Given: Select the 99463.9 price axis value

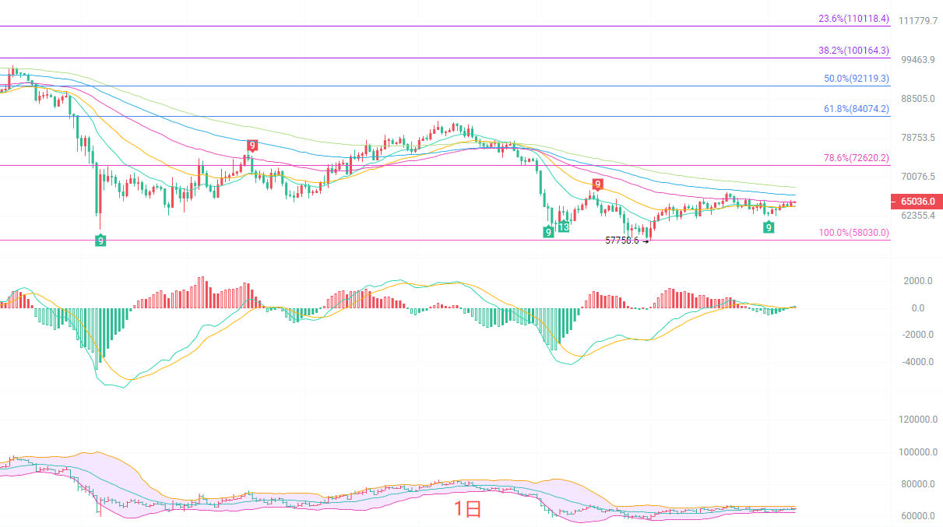Looking at the screenshot, I should point(917,60).
